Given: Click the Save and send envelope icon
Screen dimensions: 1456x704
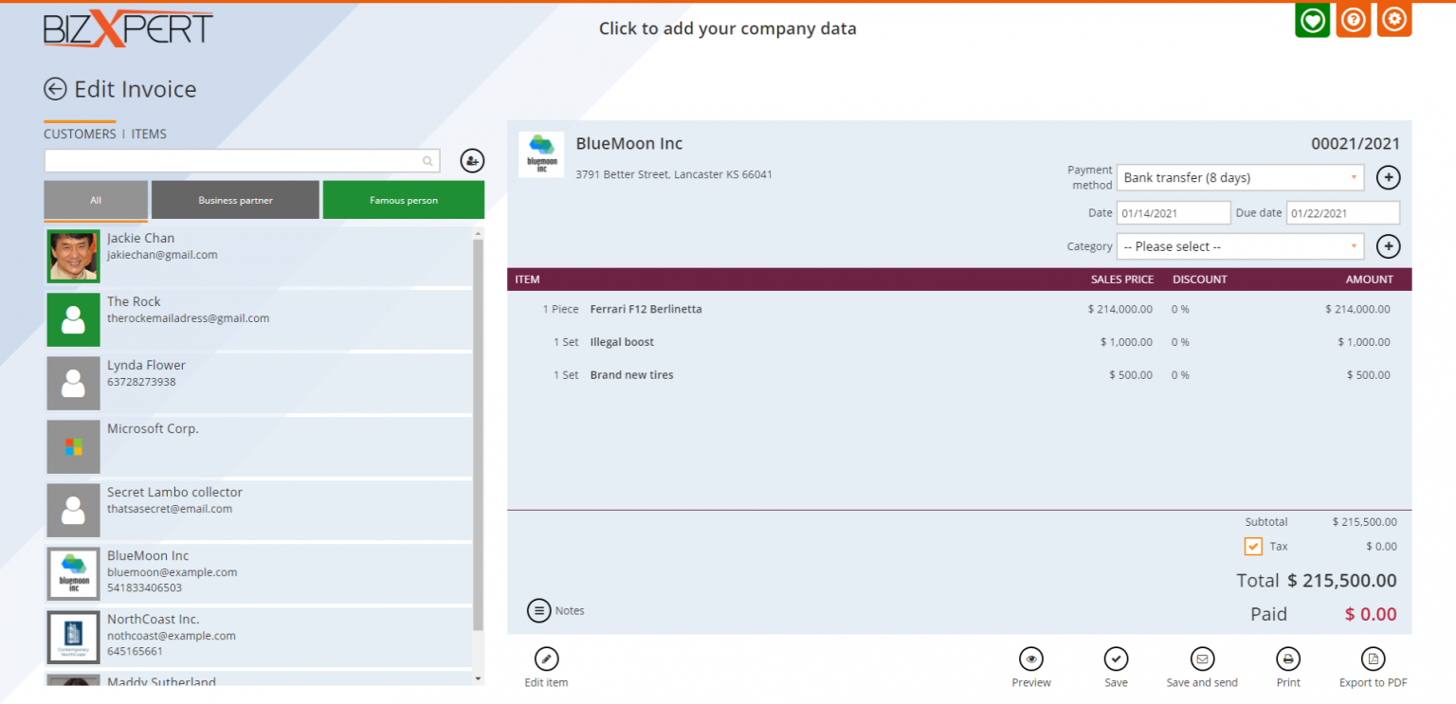Looking at the screenshot, I should (1202, 659).
